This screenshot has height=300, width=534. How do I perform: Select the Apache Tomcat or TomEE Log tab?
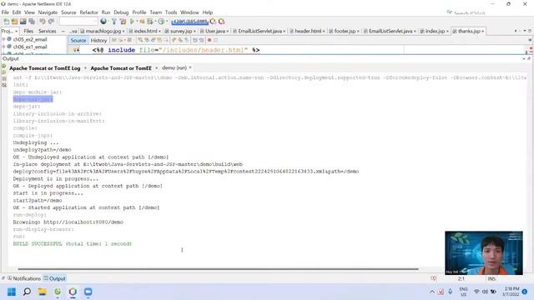(x=44, y=68)
